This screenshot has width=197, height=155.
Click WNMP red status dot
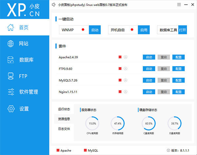click(83, 29)
